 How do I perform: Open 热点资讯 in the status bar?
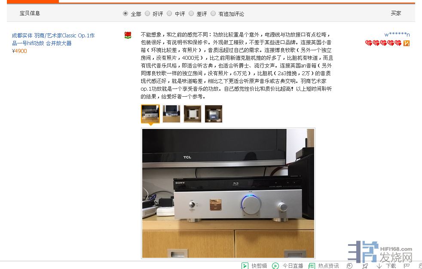(324, 266)
